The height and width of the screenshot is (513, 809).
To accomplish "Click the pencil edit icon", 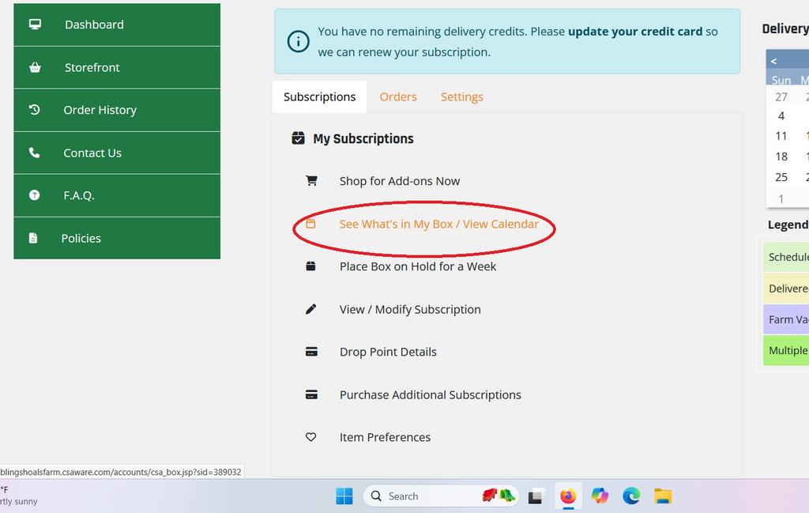I will tap(310, 308).
